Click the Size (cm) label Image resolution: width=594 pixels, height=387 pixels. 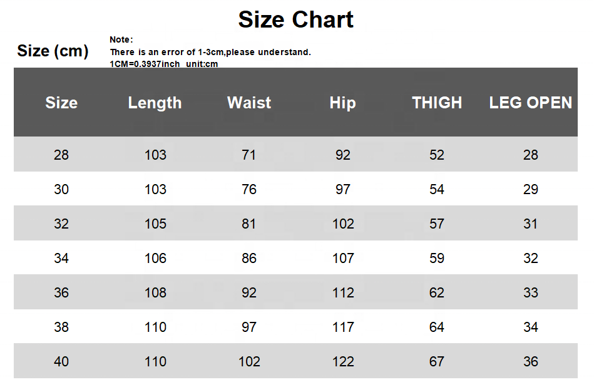click(x=53, y=51)
